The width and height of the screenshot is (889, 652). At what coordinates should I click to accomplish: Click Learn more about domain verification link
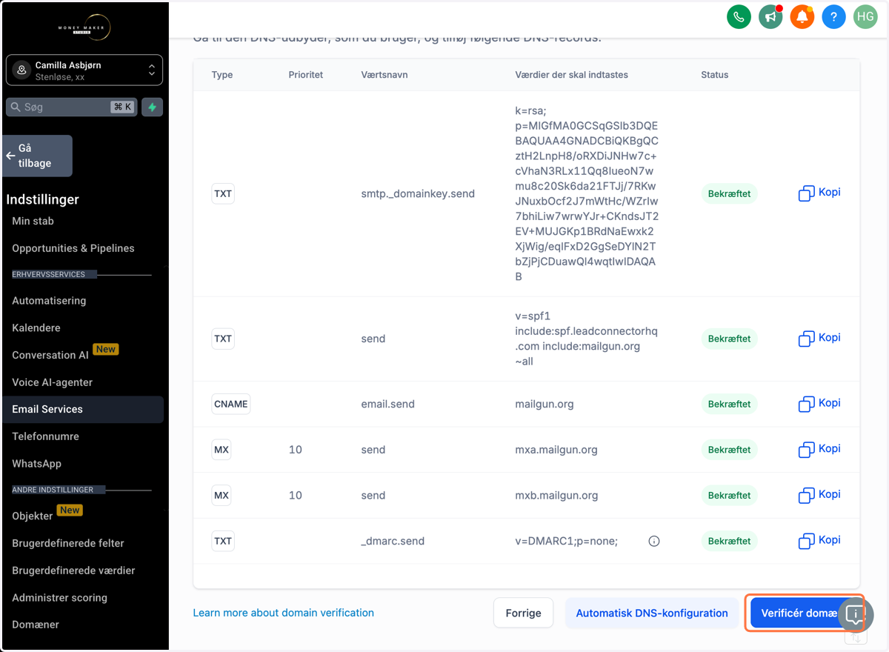click(283, 613)
